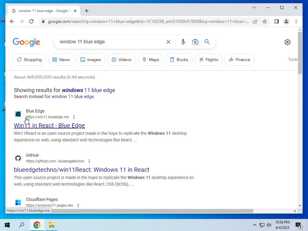Open network status tray icon
This screenshot has width=308, height=231.
(x=262, y=225)
